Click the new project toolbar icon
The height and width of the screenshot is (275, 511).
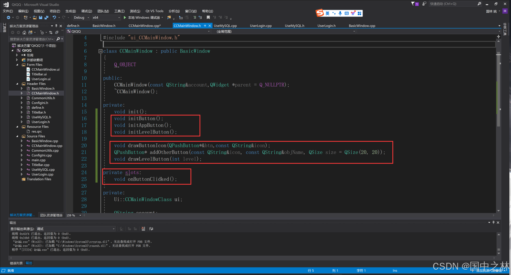coord(26,17)
